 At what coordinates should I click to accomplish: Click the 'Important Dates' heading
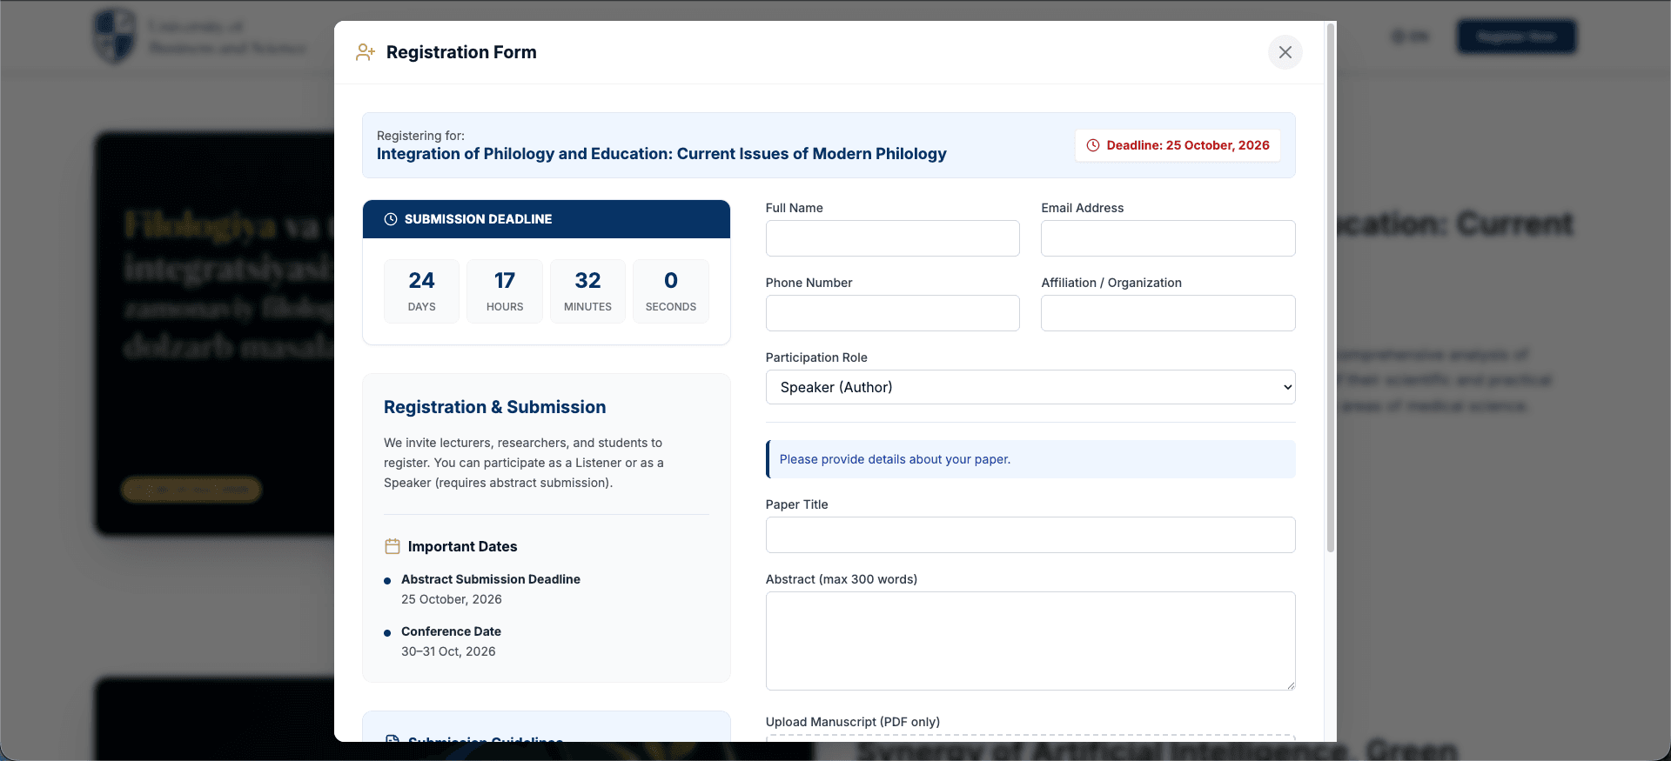tap(462, 546)
